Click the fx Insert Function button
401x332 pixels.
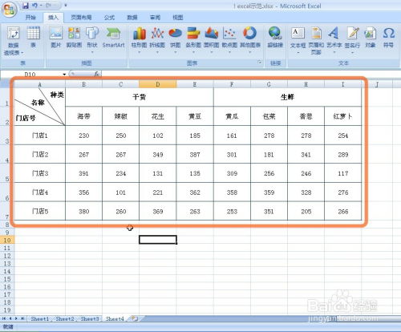(97, 74)
